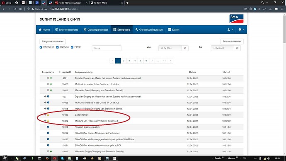Screen dimensions: 286x161
Task: Click next page arrow in pagination
Action: [170, 61]
